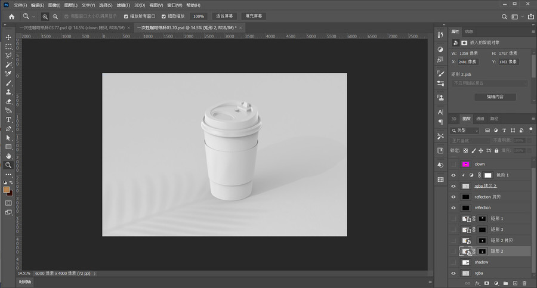Select the Path Selection tool
This screenshot has height=288, width=537.
[8, 138]
